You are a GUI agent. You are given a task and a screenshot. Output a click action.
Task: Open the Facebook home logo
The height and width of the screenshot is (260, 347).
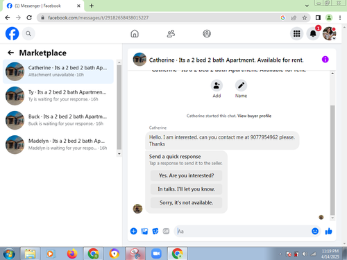12,34
